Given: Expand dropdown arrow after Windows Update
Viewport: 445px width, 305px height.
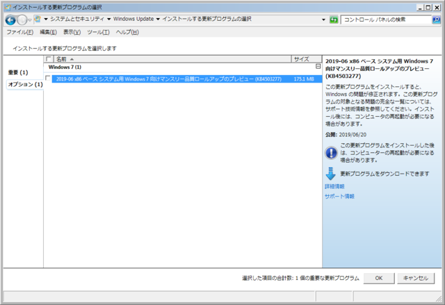Looking at the screenshot, I should point(158,19).
